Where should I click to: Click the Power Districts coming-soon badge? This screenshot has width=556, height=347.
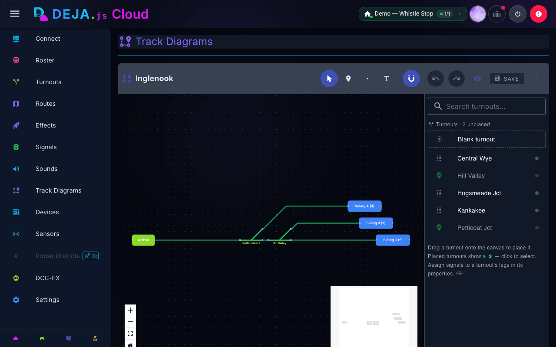(x=91, y=256)
